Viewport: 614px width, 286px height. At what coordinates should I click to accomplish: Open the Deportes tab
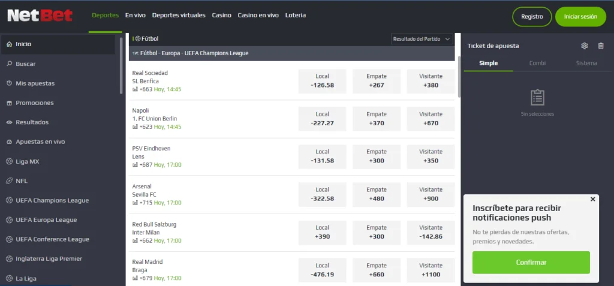point(106,15)
